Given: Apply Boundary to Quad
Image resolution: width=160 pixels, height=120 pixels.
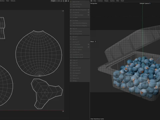Looking at the screenshot, I should point(80,57).
